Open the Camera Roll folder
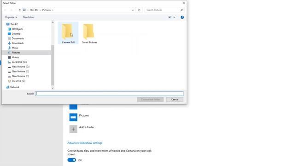The height and width of the screenshot is (166, 295). point(68,33)
